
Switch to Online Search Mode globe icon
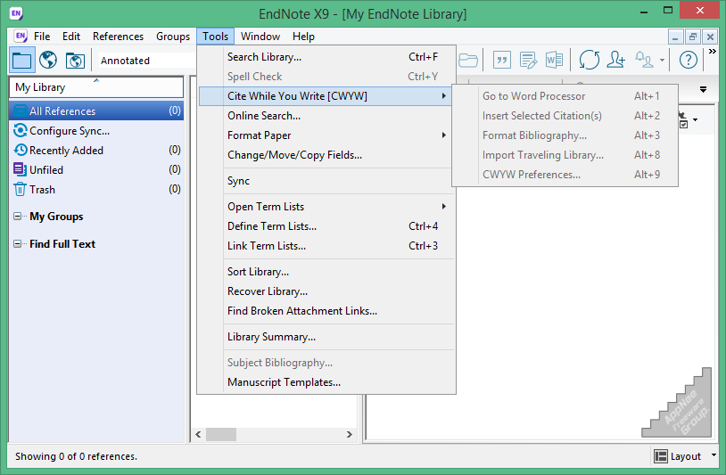pyautogui.click(x=48, y=60)
